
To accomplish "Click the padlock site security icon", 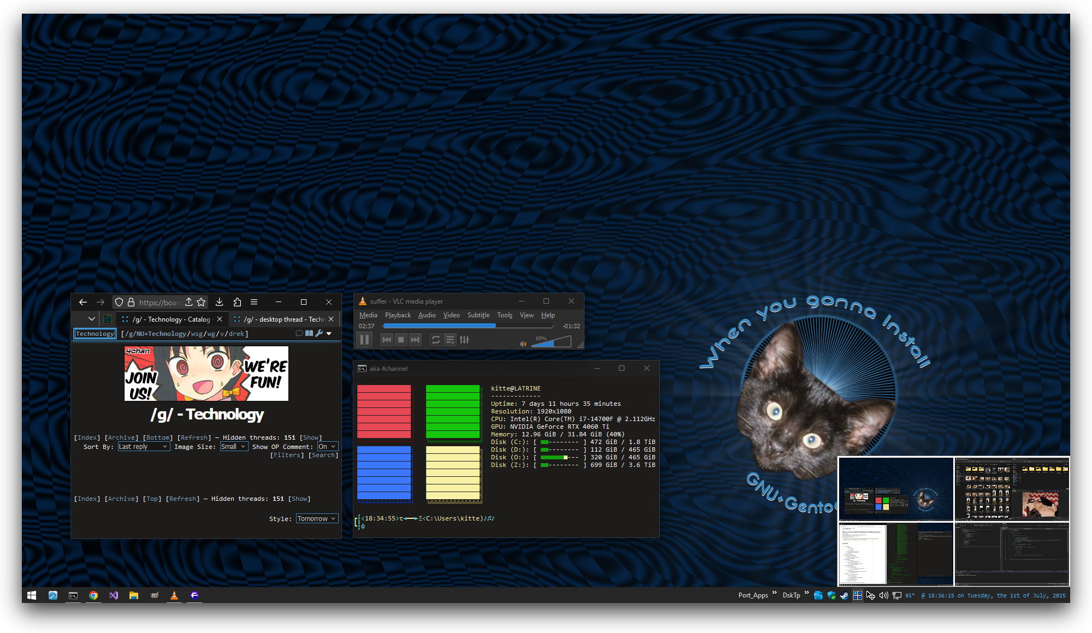I will pos(131,302).
